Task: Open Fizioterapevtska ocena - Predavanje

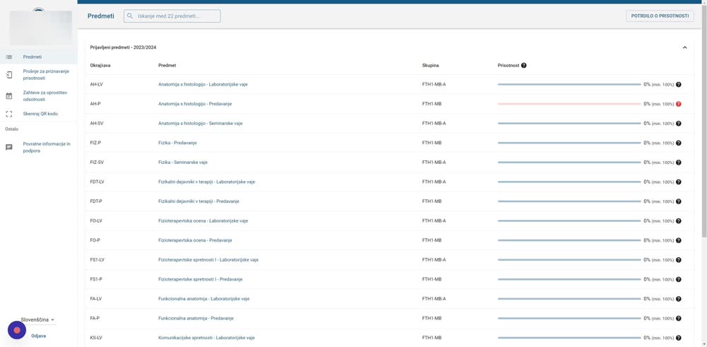Action: tap(195, 240)
